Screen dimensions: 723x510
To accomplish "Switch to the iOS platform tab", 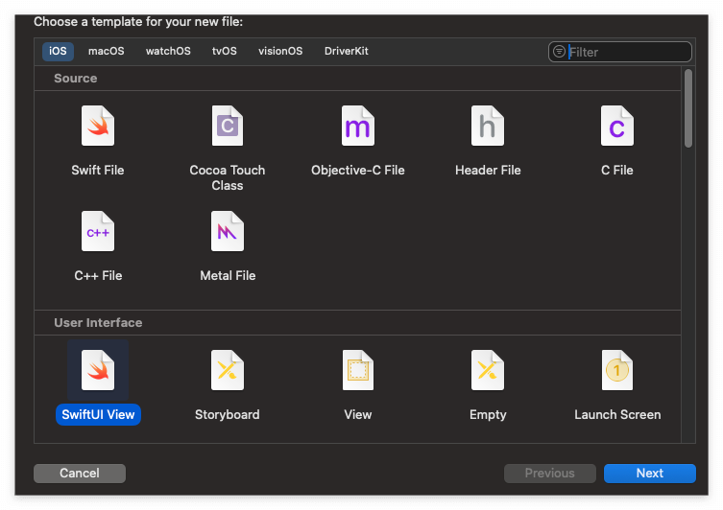I will (x=59, y=51).
